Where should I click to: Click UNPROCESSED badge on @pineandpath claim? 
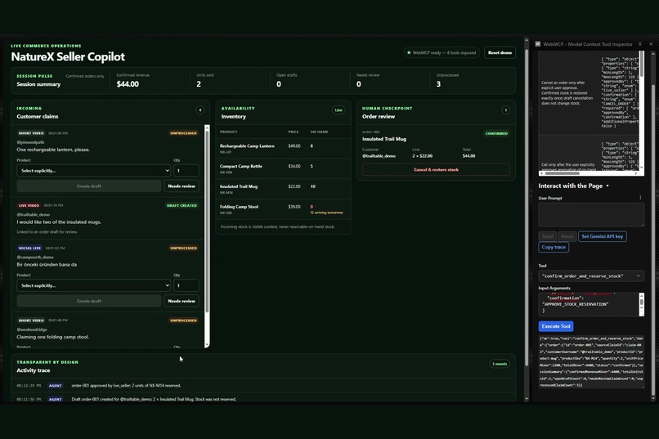[183, 133]
